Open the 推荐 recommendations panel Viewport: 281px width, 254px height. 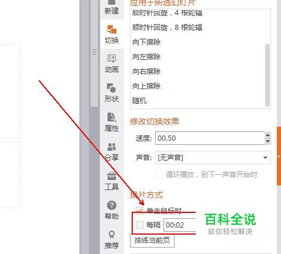coord(112,239)
